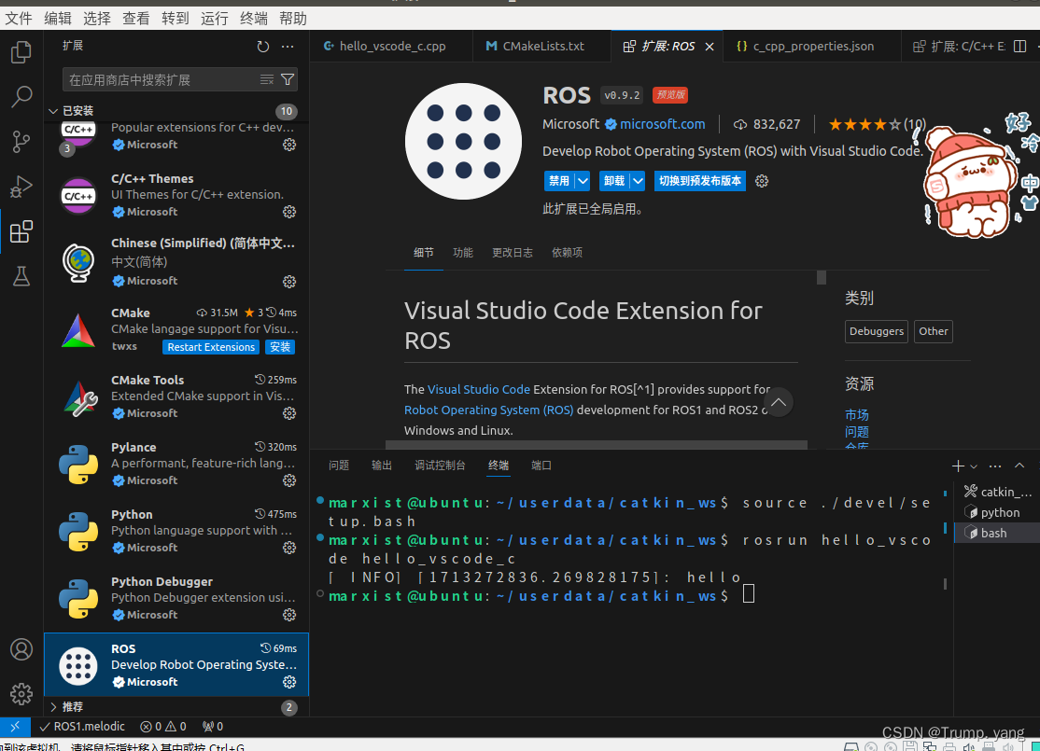The height and width of the screenshot is (751, 1040).
Task: Open the disable options dropdown arrow
Action: (583, 181)
